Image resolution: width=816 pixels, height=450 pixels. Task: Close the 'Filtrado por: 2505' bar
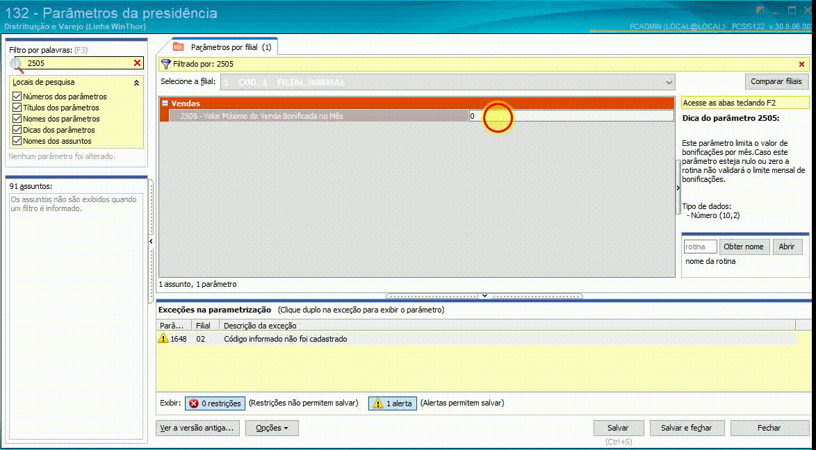tap(801, 64)
